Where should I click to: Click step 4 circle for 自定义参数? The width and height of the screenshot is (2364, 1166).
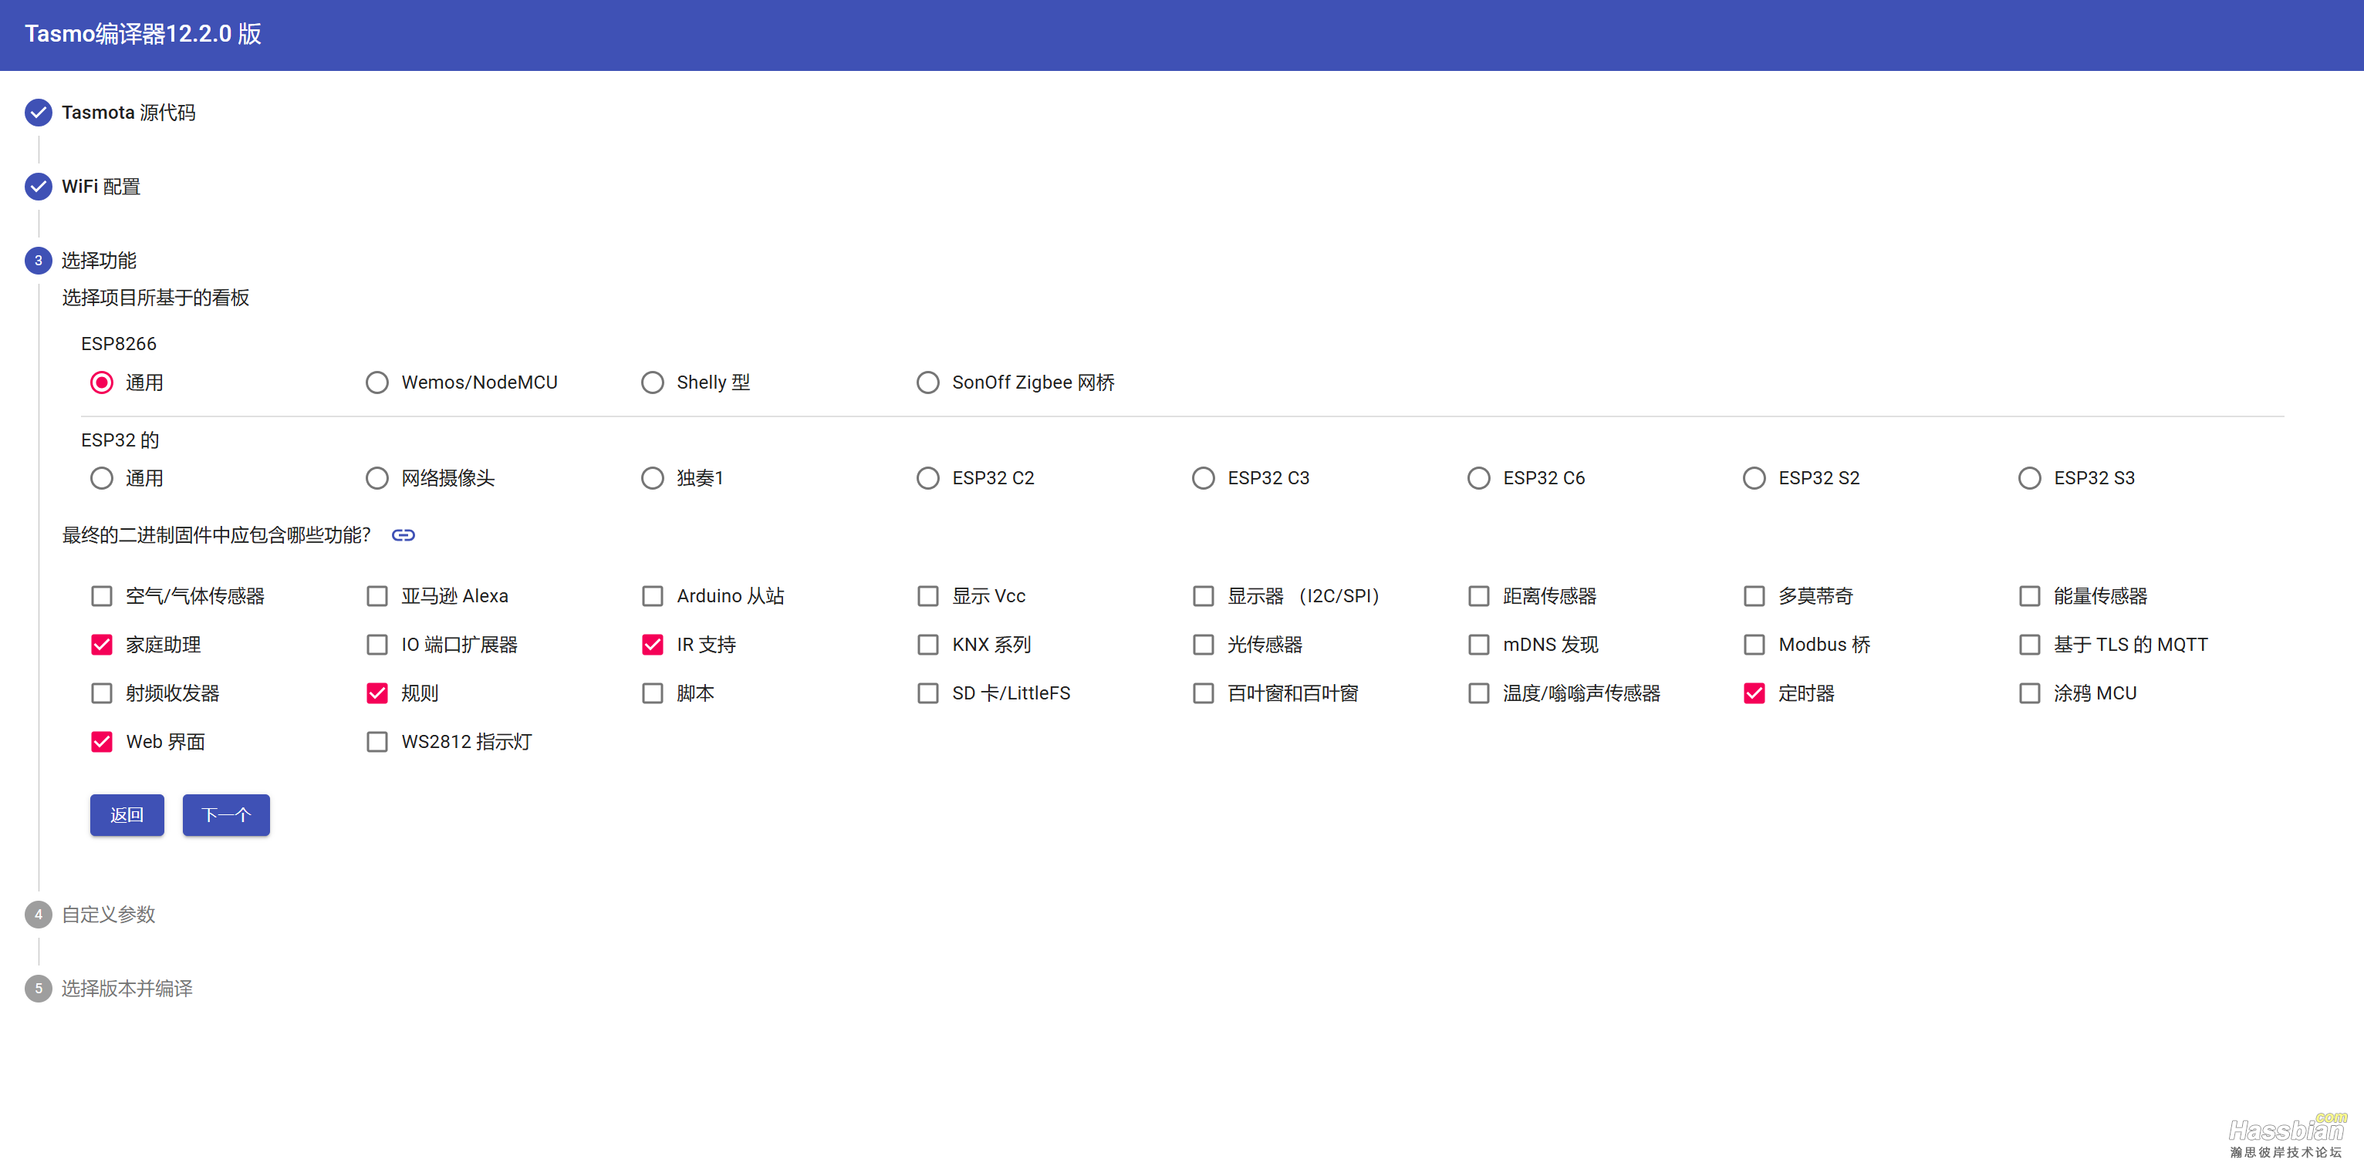pos(38,915)
